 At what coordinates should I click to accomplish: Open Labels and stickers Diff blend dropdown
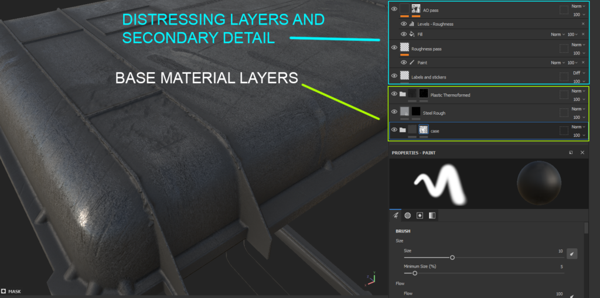pyautogui.click(x=579, y=73)
